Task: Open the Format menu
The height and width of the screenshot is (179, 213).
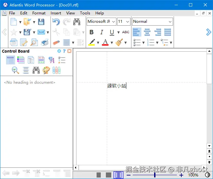Action: (x=39, y=13)
